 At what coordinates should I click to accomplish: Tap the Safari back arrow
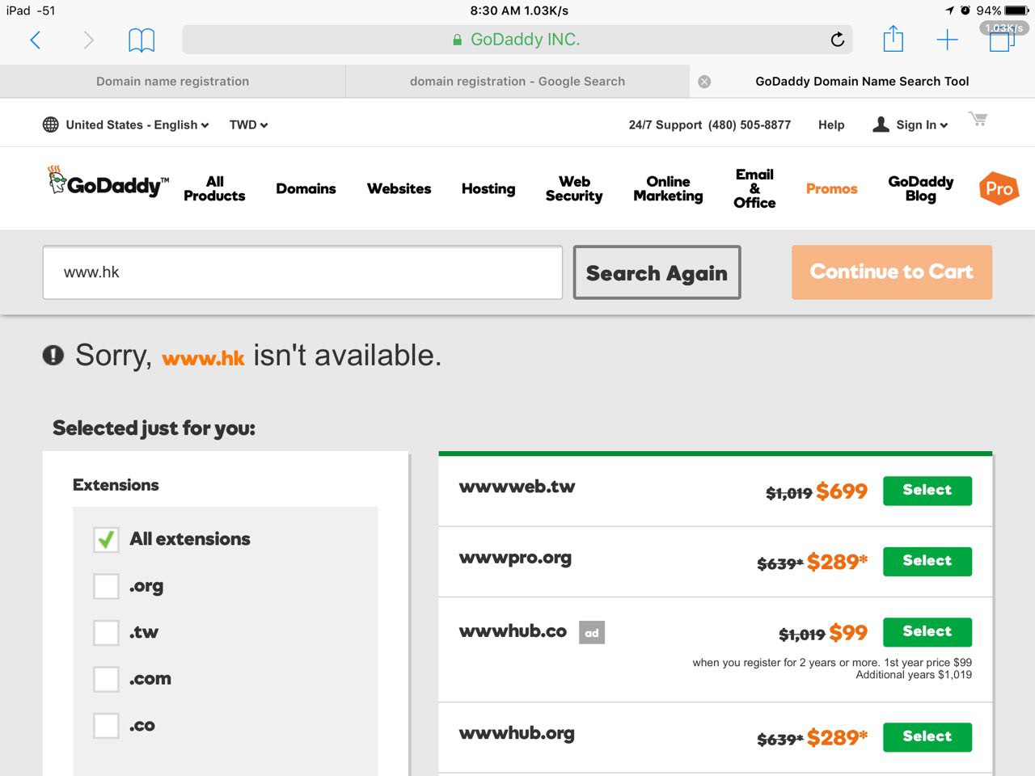pos(35,40)
